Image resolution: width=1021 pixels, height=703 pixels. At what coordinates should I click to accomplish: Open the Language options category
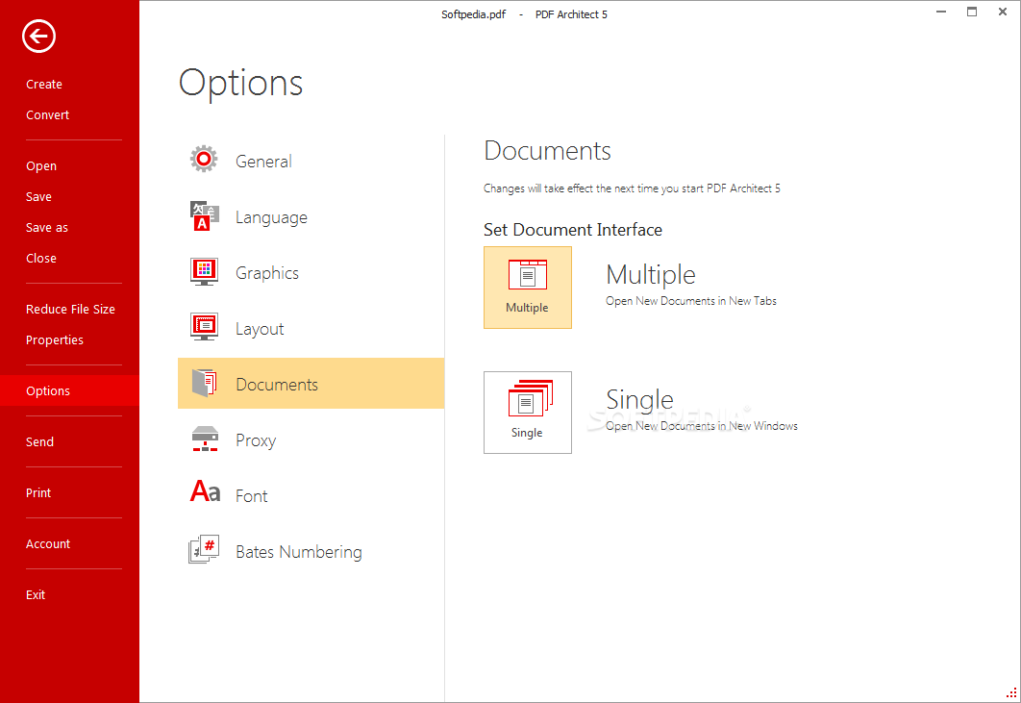(311, 217)
